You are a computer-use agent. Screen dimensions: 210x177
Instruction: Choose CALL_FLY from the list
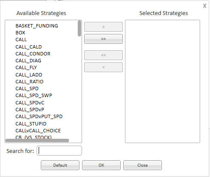pyautogui.click(x=26, y=67)
